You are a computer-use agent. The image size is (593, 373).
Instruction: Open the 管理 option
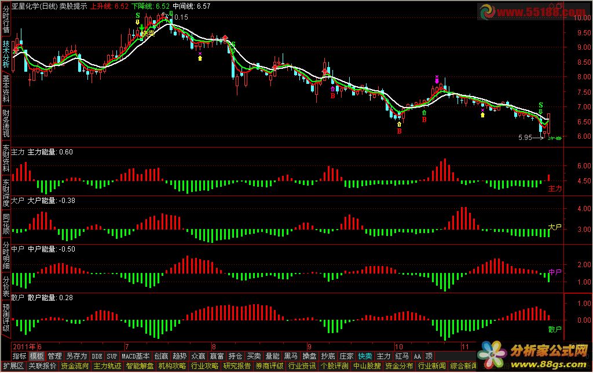(54, 356)
